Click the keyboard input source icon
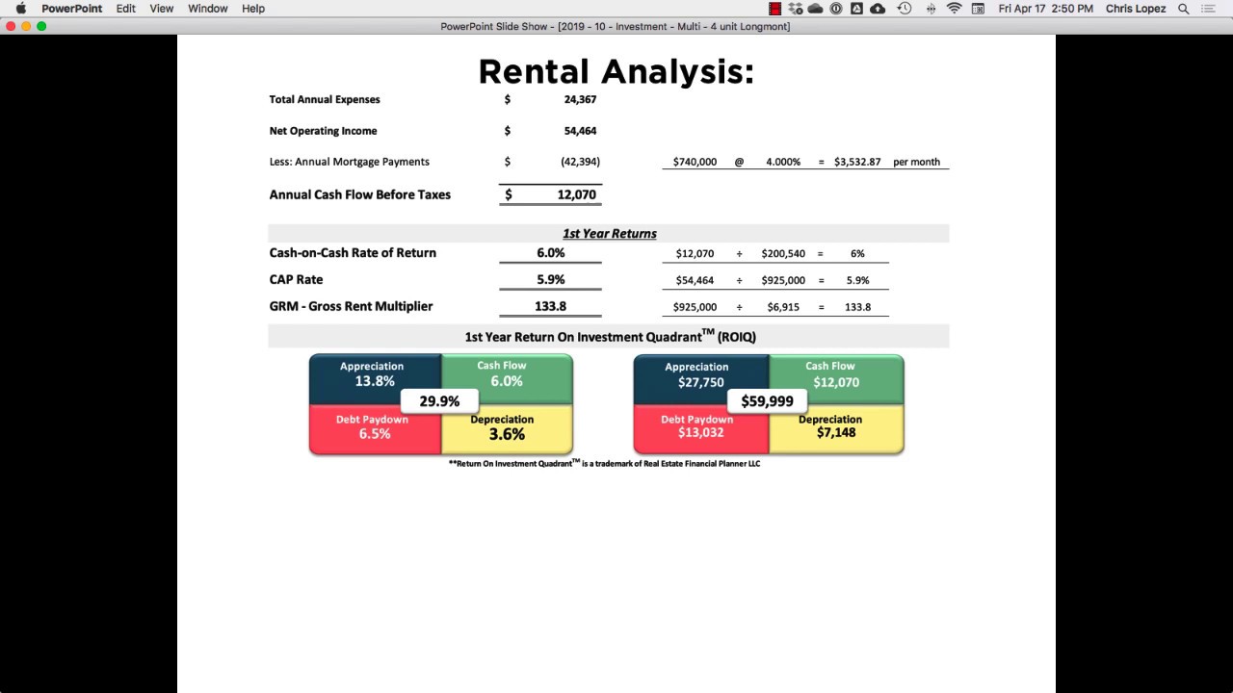 pyautogui.click(x=979, y=9)
